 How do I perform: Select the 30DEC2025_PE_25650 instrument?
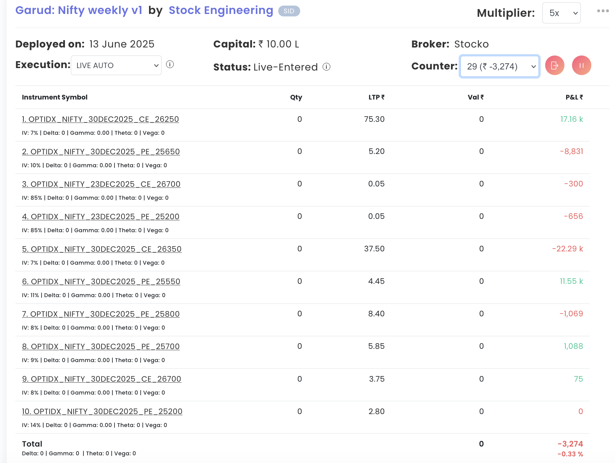101,152
